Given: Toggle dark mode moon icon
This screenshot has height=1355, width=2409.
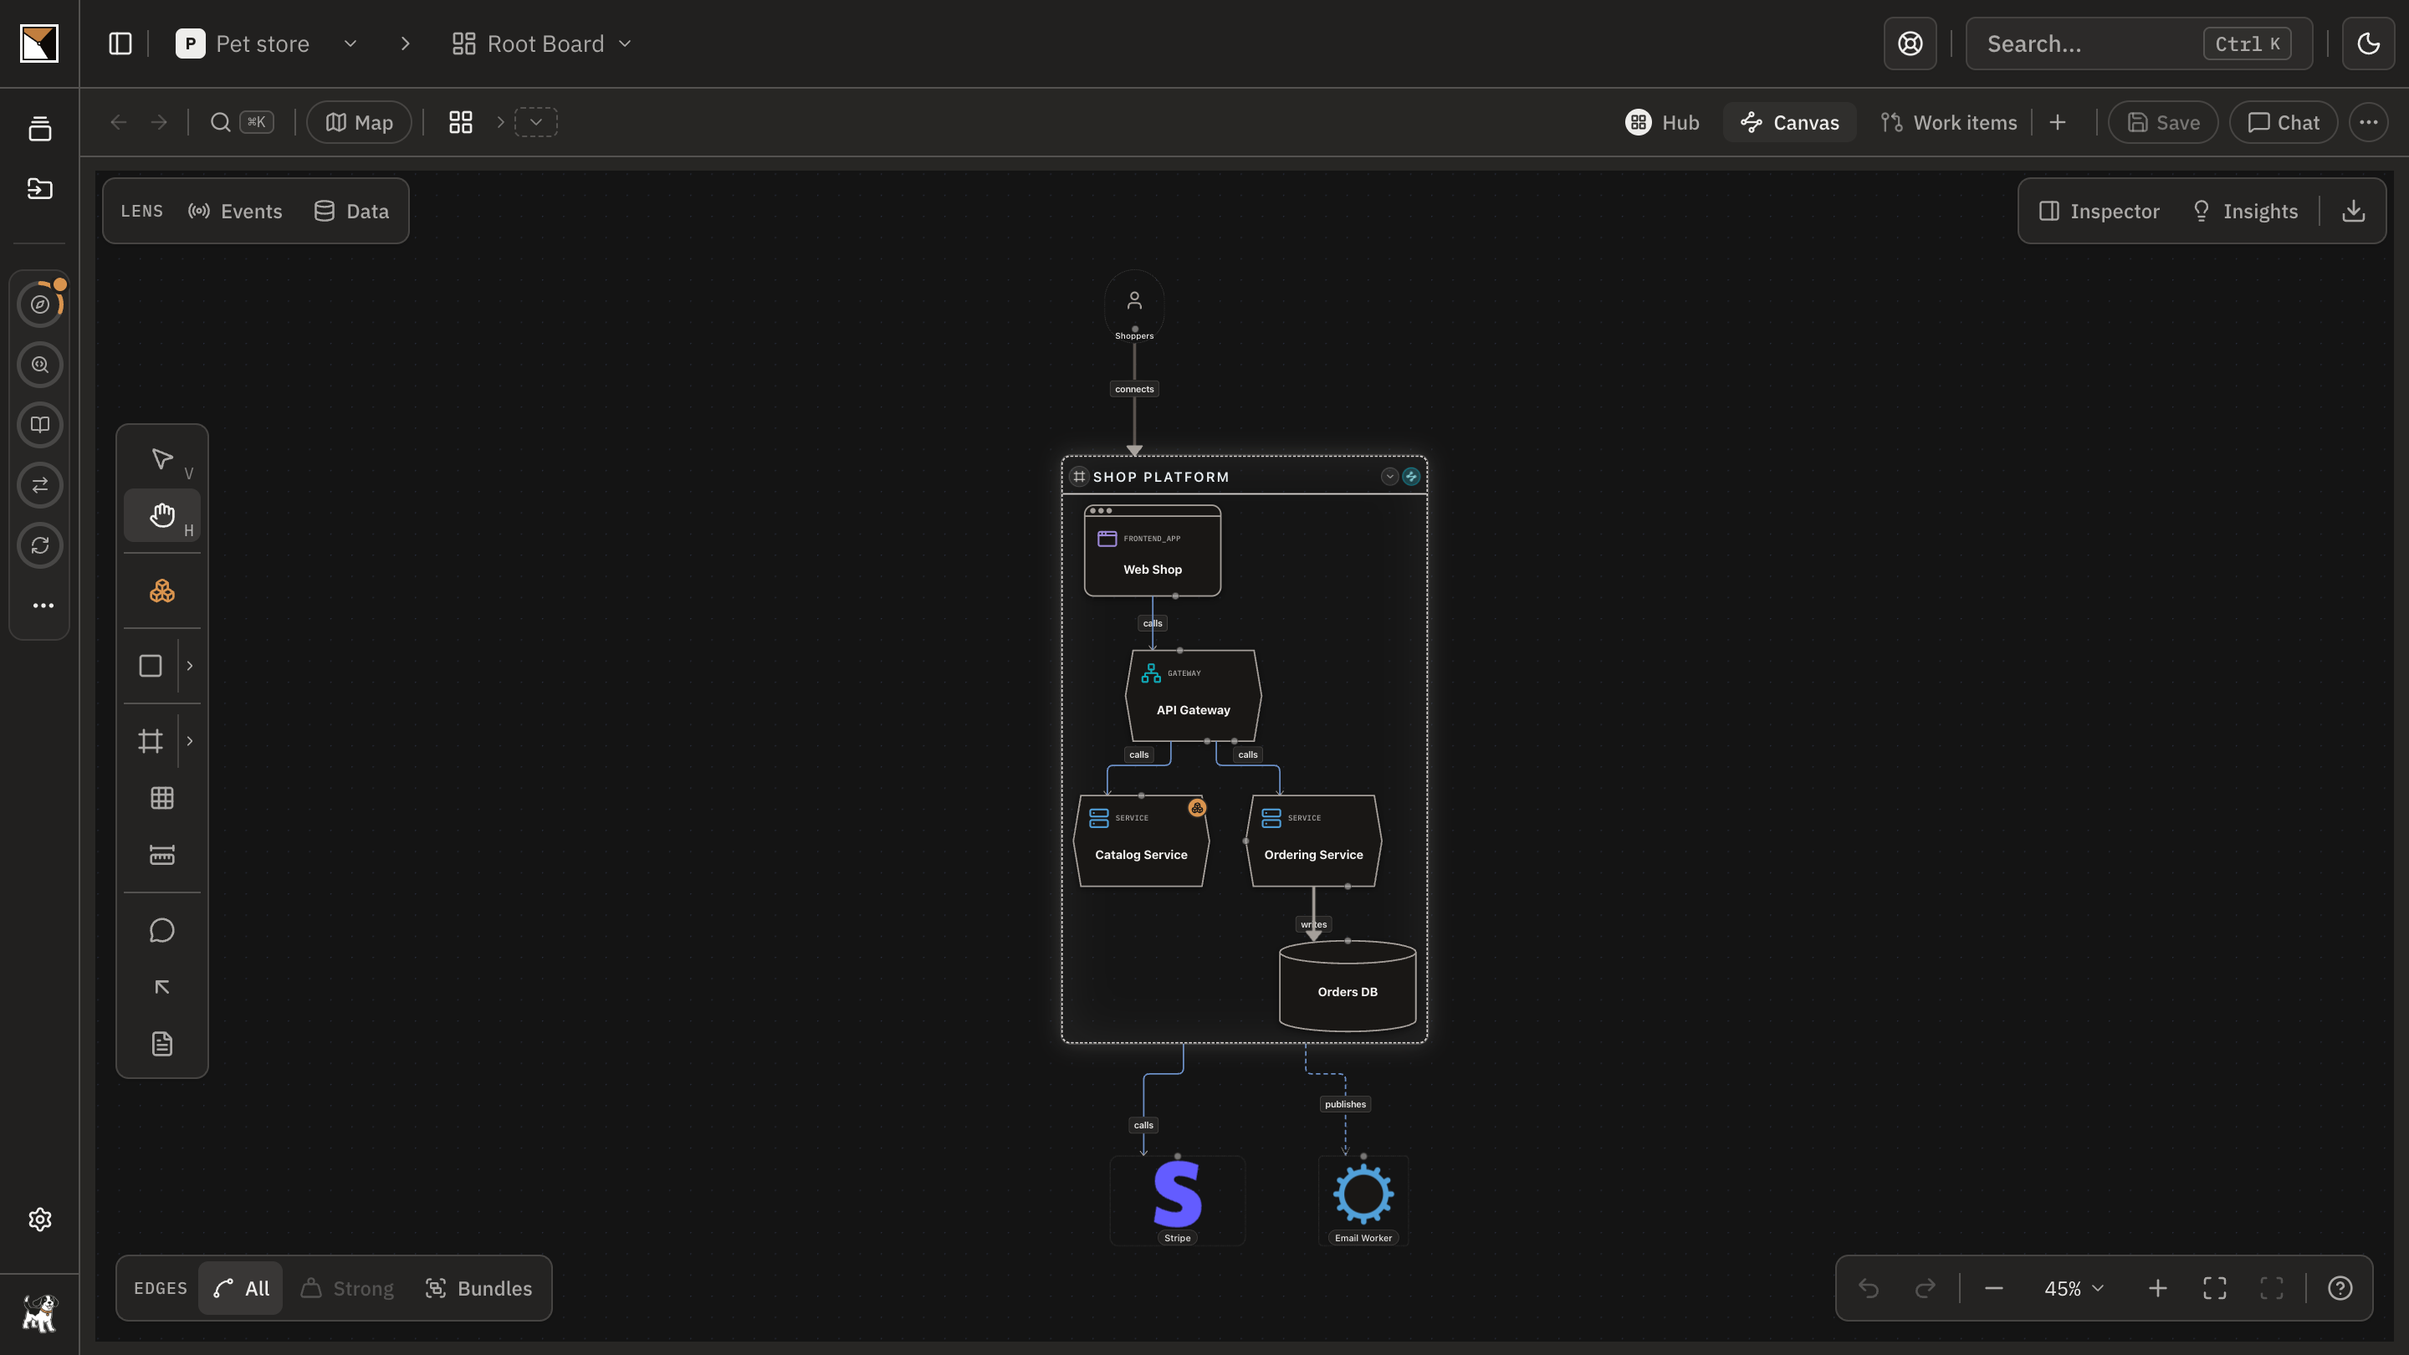Looking at the screenshot, I should pos(2369,44).
